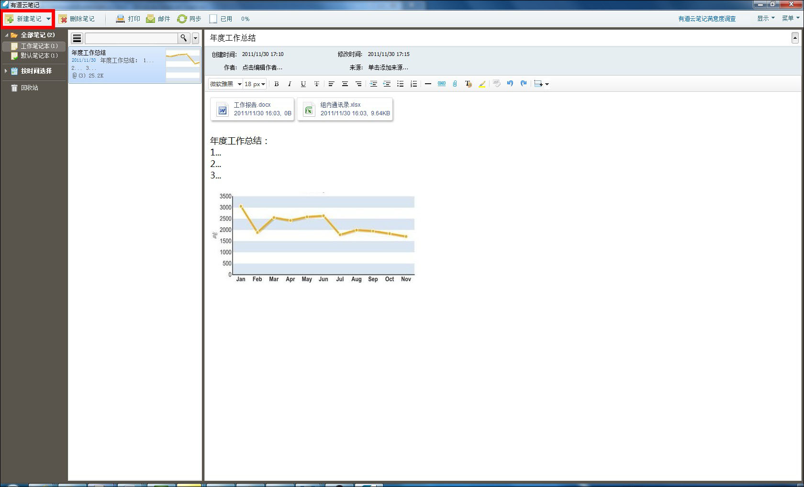Apply bold formatting
This screenshot has height=487, width=804.
(x=276, y=84)
